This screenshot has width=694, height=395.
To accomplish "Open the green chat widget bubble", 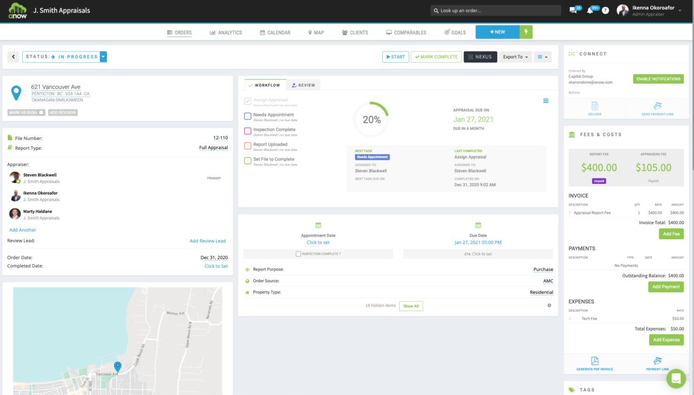I will point(676,379).
